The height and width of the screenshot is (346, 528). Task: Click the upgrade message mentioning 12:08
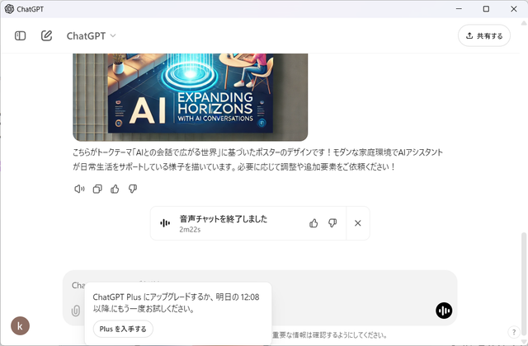(176, 302)
